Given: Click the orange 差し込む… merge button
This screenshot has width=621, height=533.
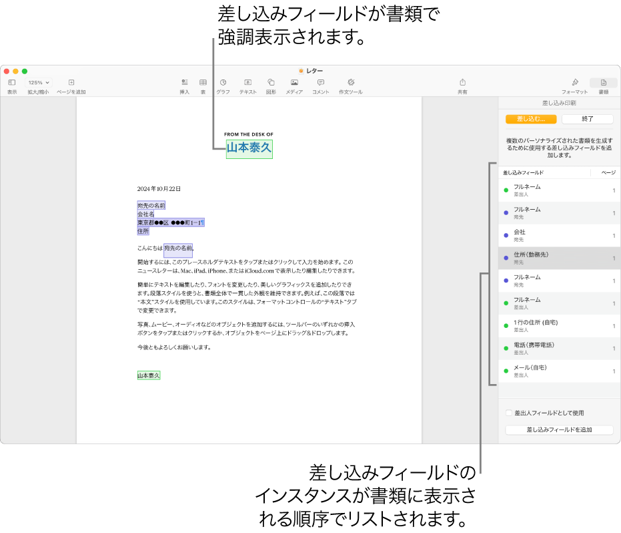Looking at the screenshot, I should 531,119.
